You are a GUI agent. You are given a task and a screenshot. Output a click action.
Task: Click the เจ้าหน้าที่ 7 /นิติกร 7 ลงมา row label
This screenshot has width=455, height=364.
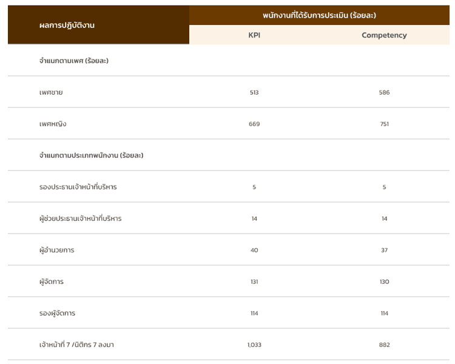click(x=76, y=345)
